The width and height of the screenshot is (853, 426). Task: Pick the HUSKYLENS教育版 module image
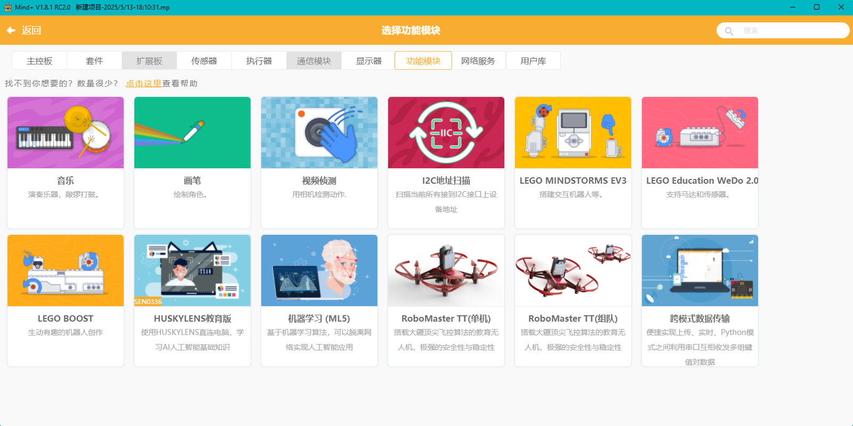192,271
